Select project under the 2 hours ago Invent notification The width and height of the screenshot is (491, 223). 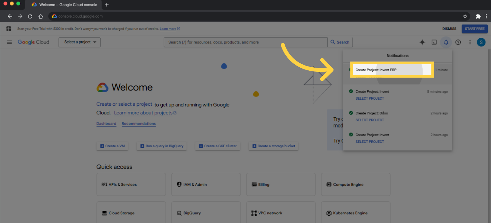tap(370, 142)
